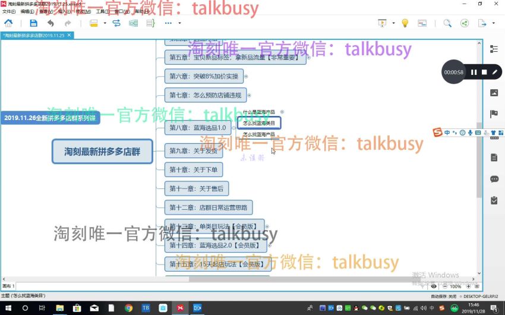Open dropdown next to three-dots icon
Screen dimensions: 505x315
[x=179, y=23]
